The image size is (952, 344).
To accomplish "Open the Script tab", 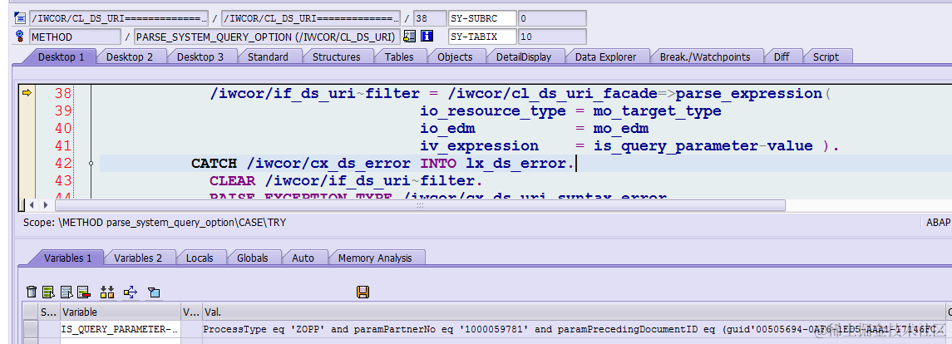I will click(x=826, y=57).
